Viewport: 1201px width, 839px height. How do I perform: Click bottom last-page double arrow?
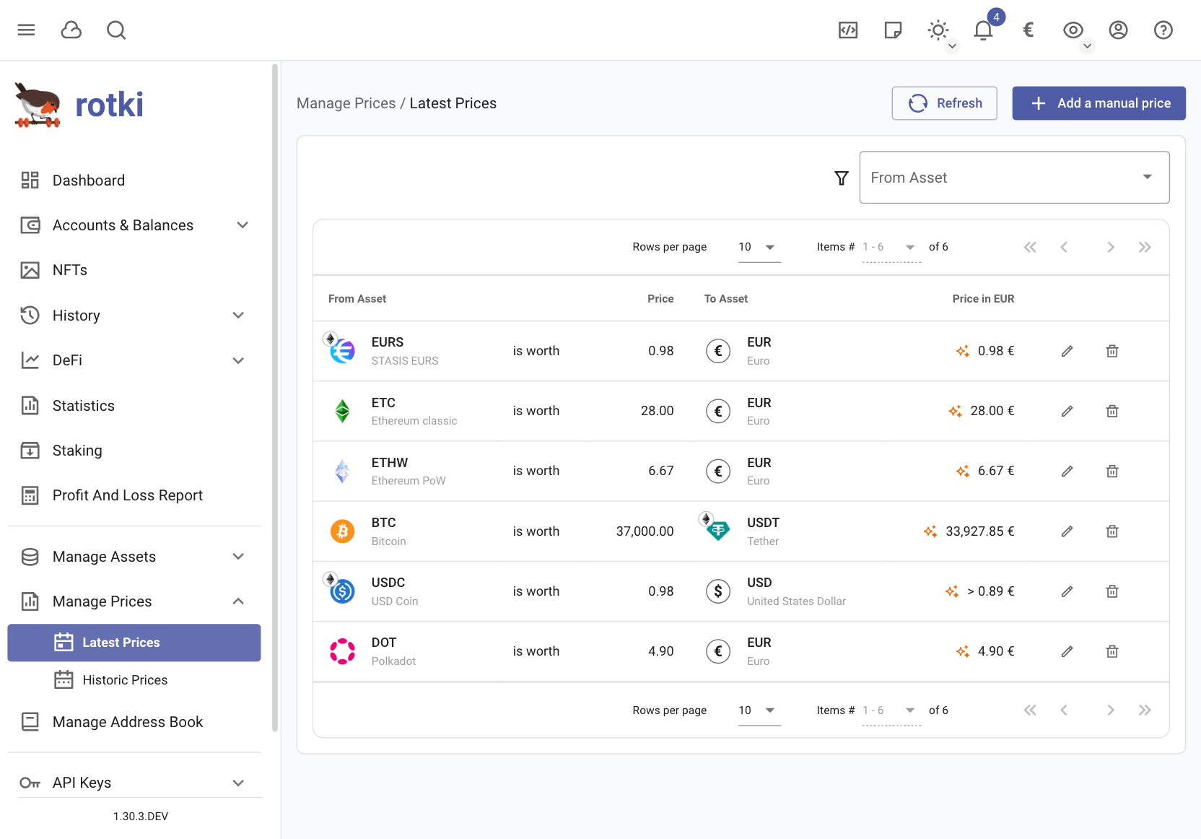pyautogui.click(x=1145, y=710)
